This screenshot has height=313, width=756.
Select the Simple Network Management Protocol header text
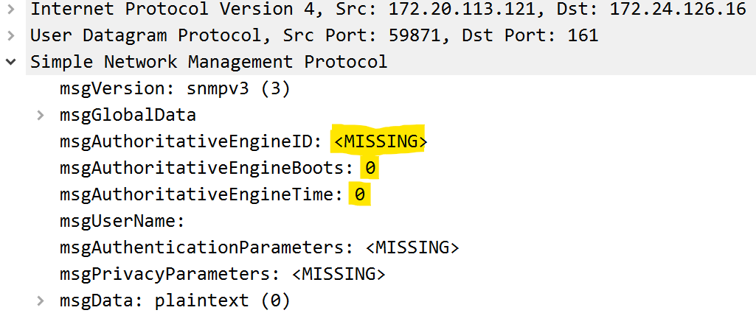point(209,62)
